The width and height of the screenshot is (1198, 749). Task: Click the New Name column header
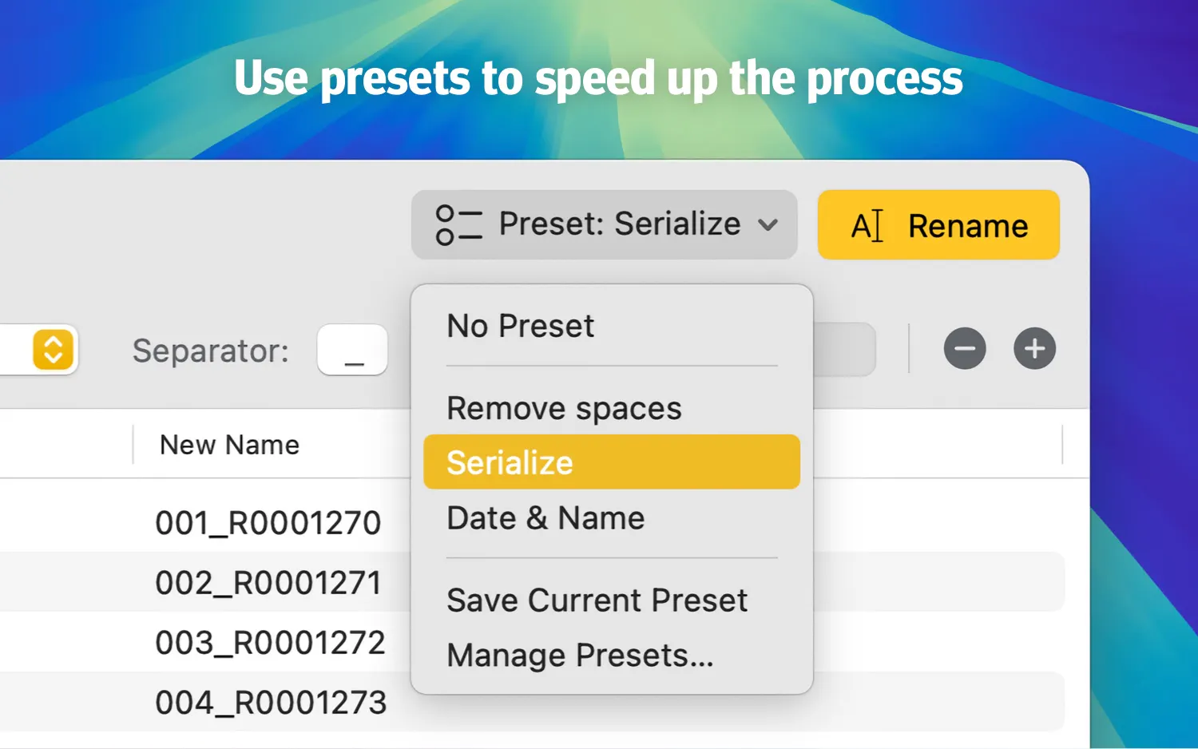click(229, 445)
